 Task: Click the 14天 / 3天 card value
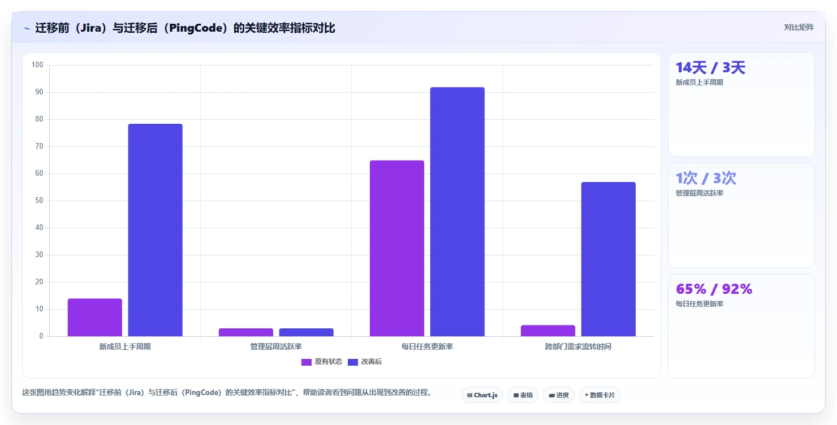click(710, 68)
